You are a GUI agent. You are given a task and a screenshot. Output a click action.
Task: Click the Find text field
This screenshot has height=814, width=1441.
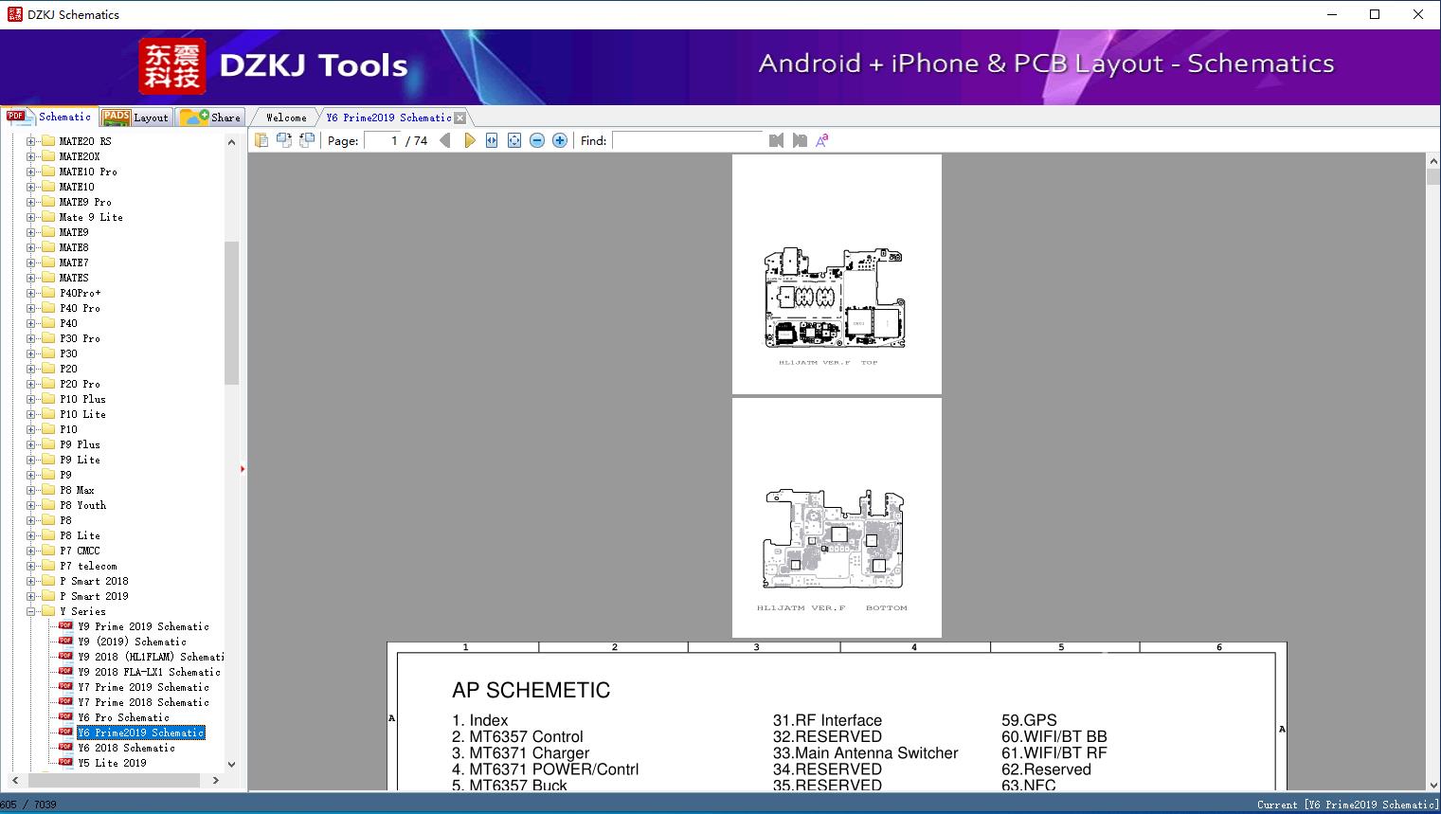click(x=687, y=140)
